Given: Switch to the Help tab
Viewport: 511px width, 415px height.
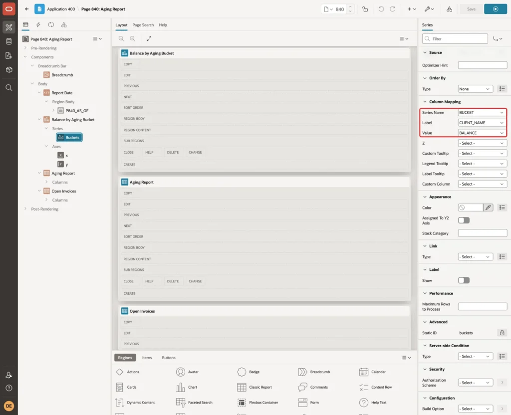Looking at the screenshot, I should 163,25.
